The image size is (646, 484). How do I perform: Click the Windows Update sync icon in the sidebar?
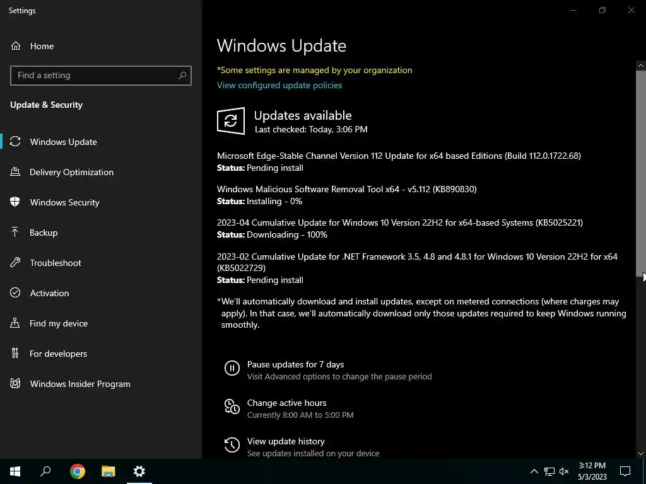tap(15, 142)
